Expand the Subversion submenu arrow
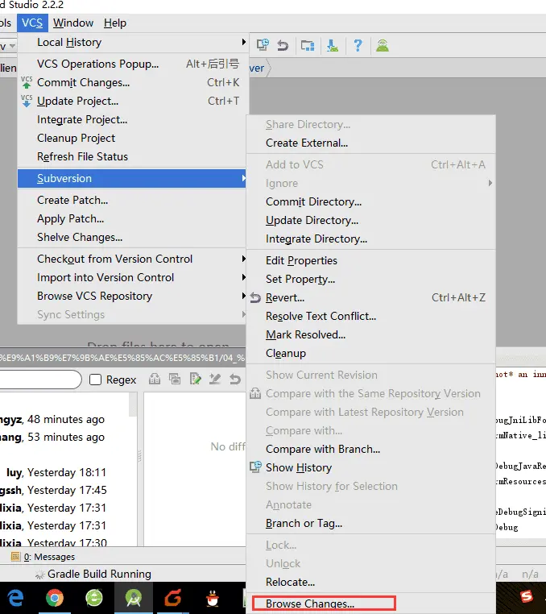Screen dimensions: 546x614 (243, 178)
